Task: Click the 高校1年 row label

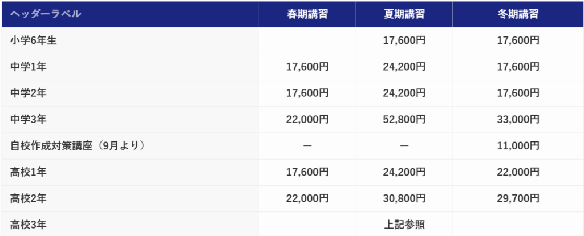Action: (x=28, y=172)
